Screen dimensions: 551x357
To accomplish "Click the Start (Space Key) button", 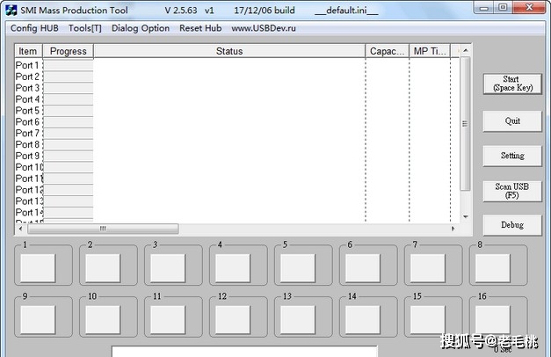I will (512, 84).
